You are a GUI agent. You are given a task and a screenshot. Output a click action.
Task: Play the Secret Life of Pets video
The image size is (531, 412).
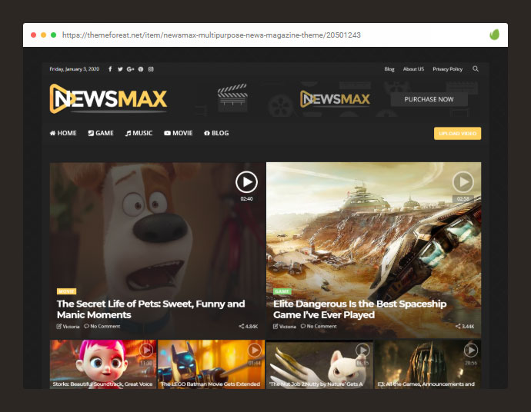click(246, 182)
